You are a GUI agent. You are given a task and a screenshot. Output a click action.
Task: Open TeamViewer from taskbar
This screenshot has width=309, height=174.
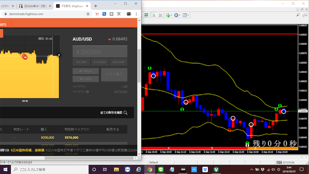pos(128,169)
